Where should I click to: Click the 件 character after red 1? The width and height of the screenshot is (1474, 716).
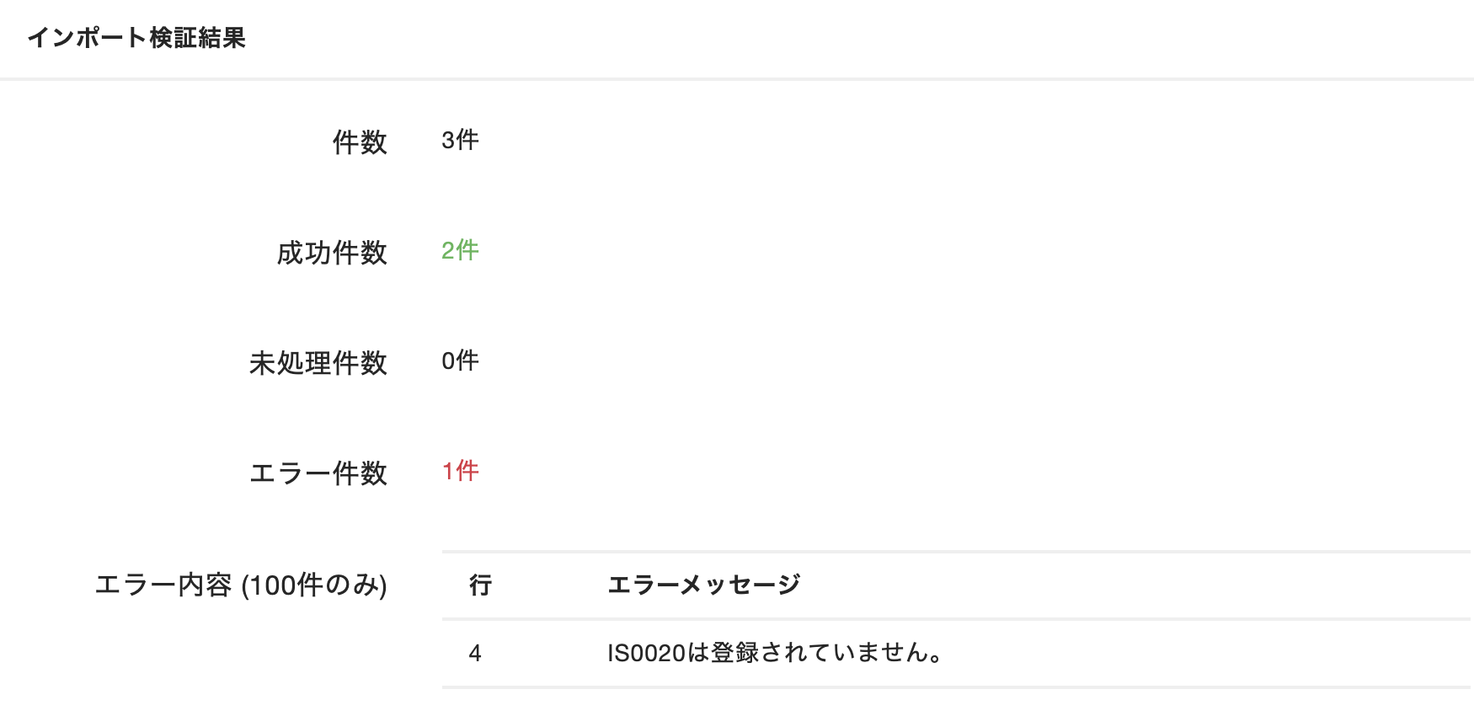coord(467,471)
